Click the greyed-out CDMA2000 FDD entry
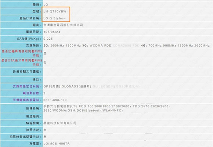213x147 pixels. tap(126, 46)
